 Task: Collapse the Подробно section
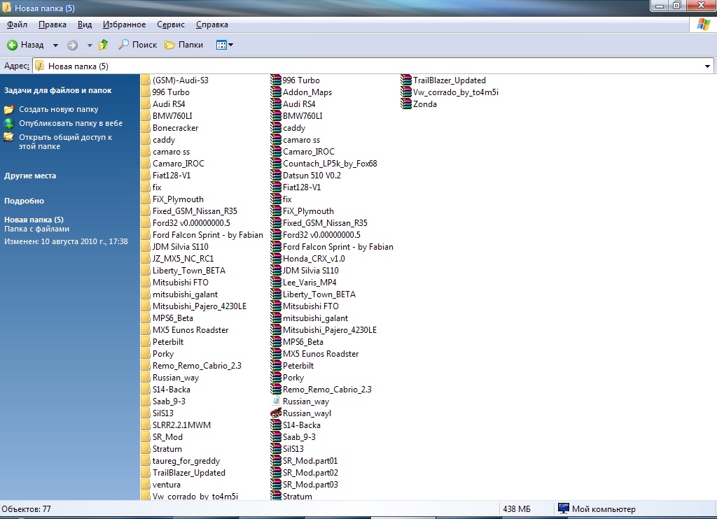pos(25,201)
